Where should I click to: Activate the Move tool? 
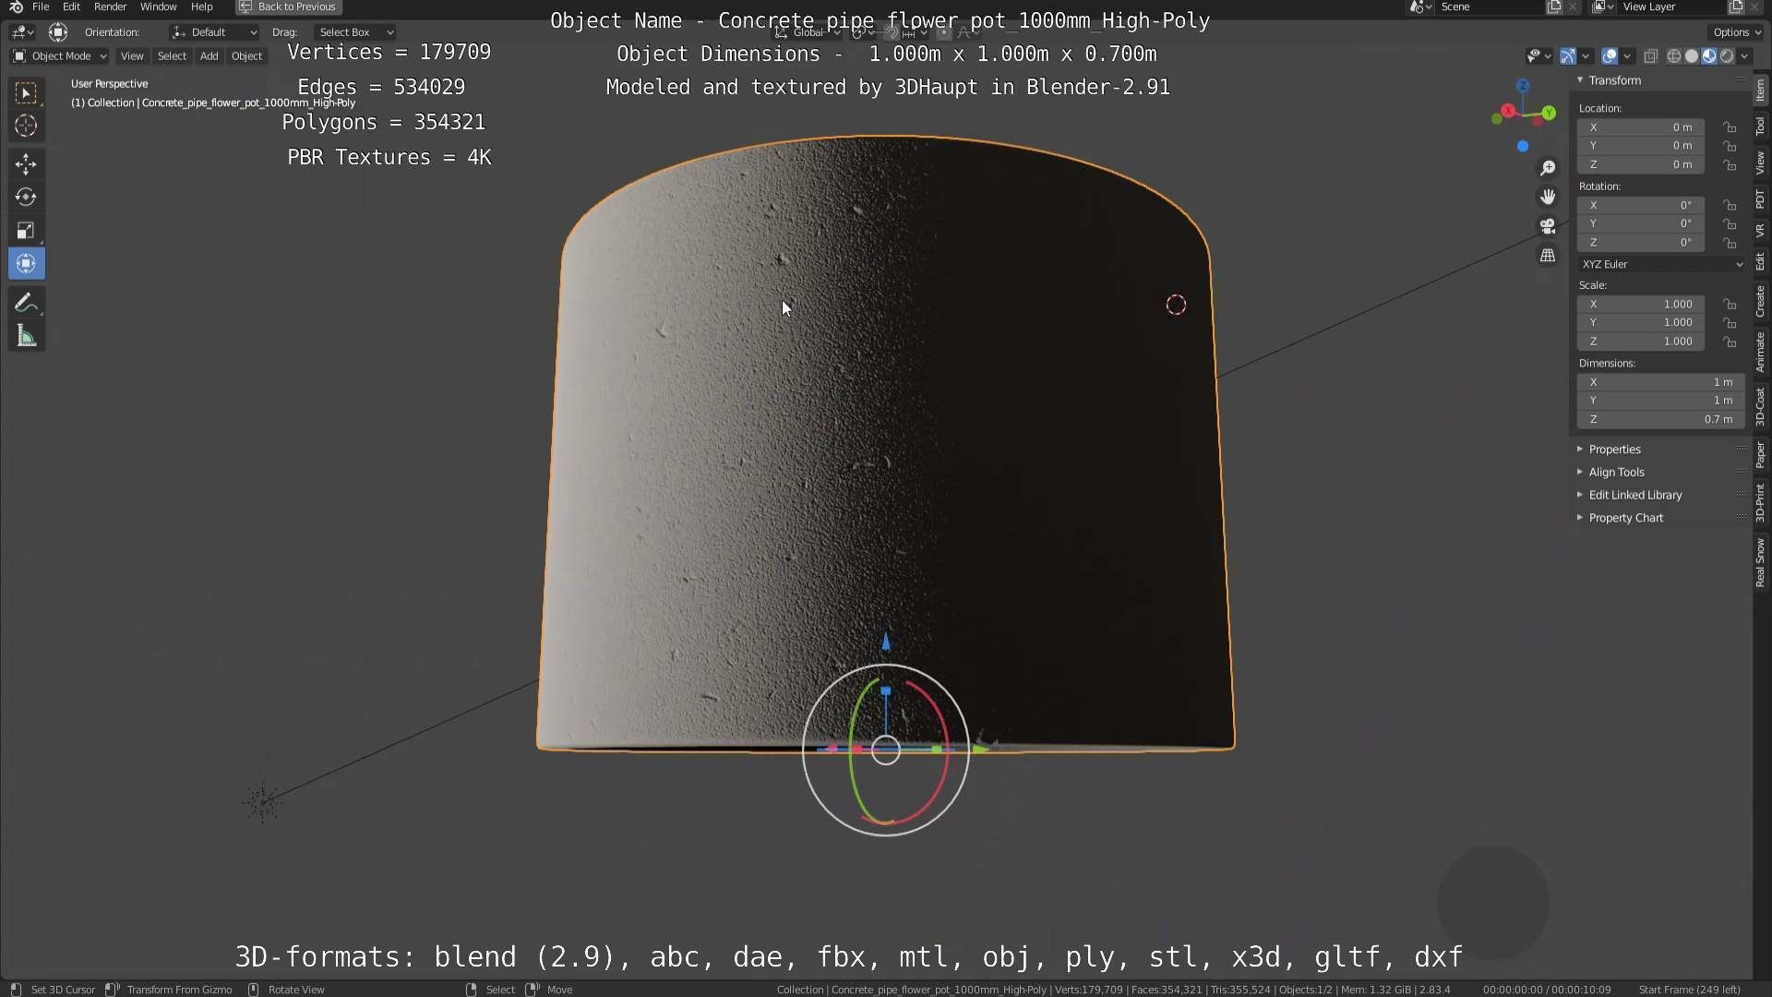click(26, 164)
